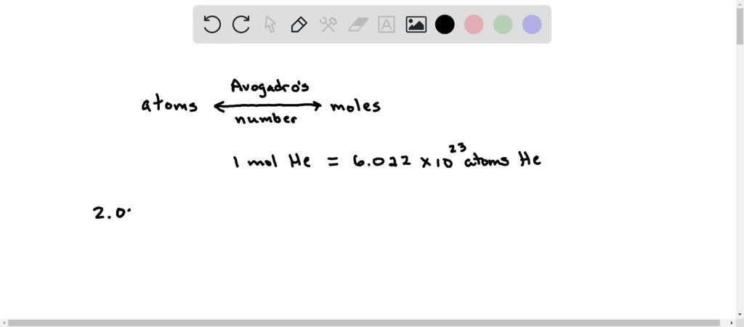The image size is (744, 327).
Task: Choose the green pen color
Action: click(503, 24)
